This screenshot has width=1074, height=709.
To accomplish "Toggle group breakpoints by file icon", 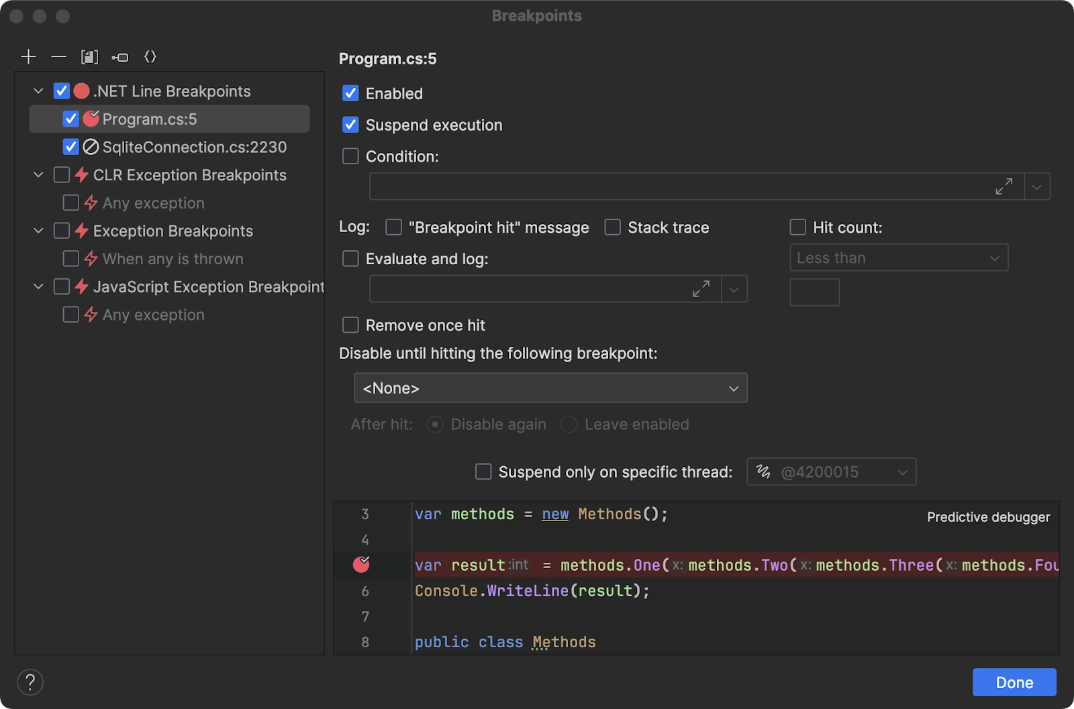I will [90, 57].
